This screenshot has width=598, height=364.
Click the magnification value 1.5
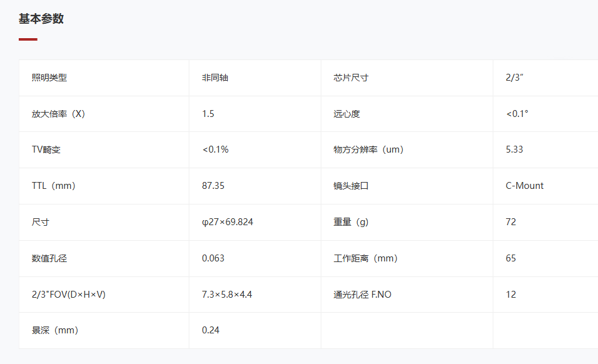click(208, 114)
